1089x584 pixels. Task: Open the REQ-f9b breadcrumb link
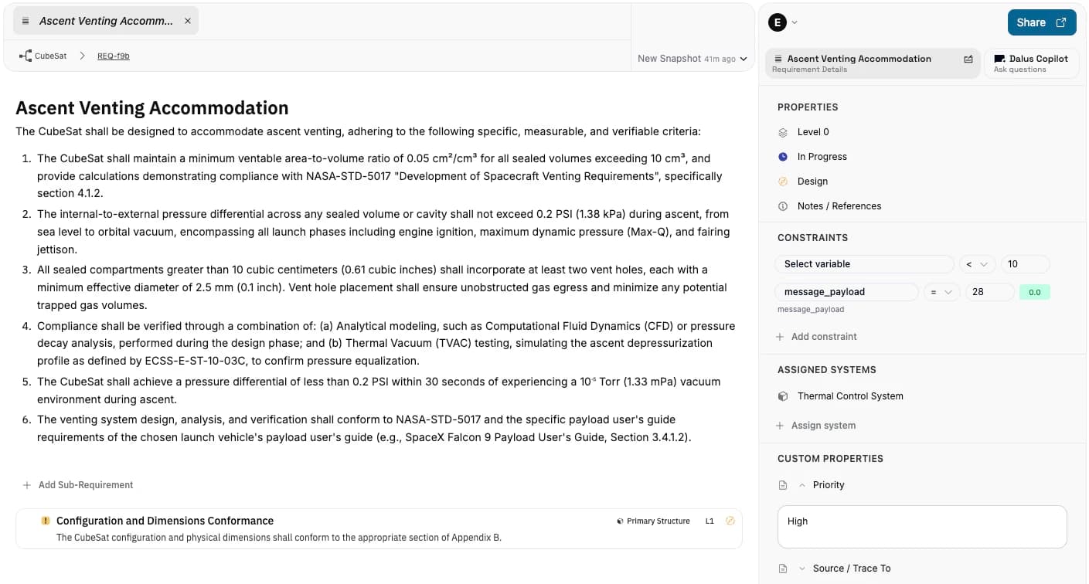pos(114,56)
